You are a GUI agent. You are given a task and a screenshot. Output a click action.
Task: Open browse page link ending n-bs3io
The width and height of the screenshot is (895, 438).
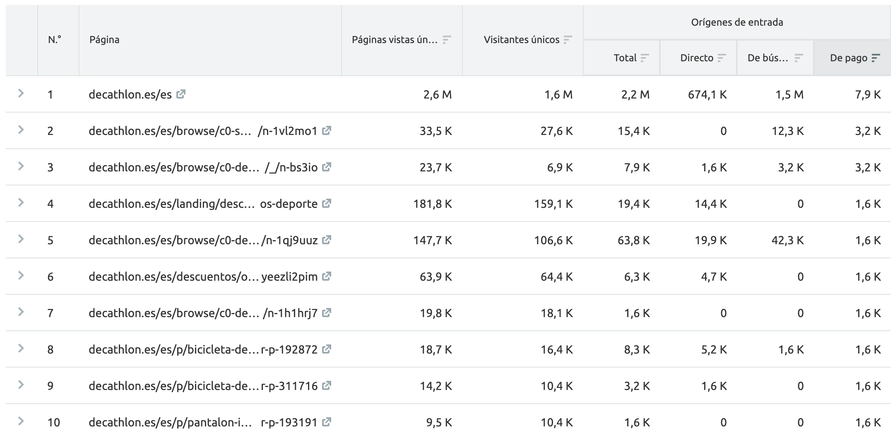[x=203, y=168]
